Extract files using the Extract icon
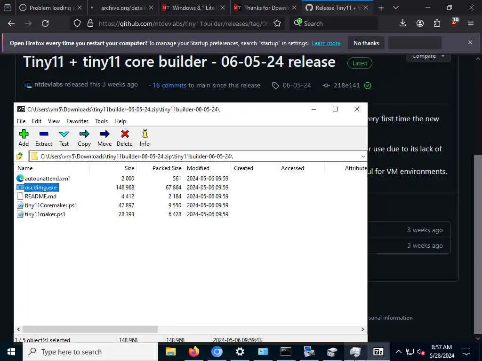This screenshot has width=482, height=361. point(44,138)
